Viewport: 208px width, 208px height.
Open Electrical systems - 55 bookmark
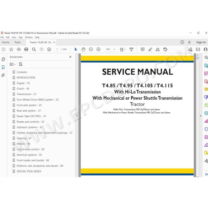click(x=29, y=155)
